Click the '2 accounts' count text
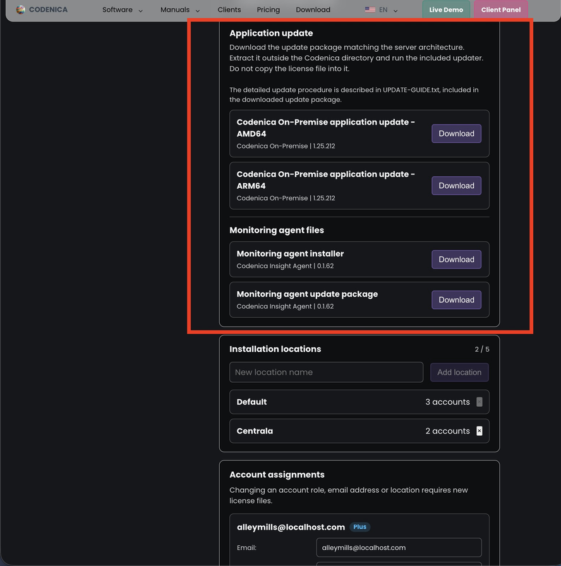 pos(447,431)
